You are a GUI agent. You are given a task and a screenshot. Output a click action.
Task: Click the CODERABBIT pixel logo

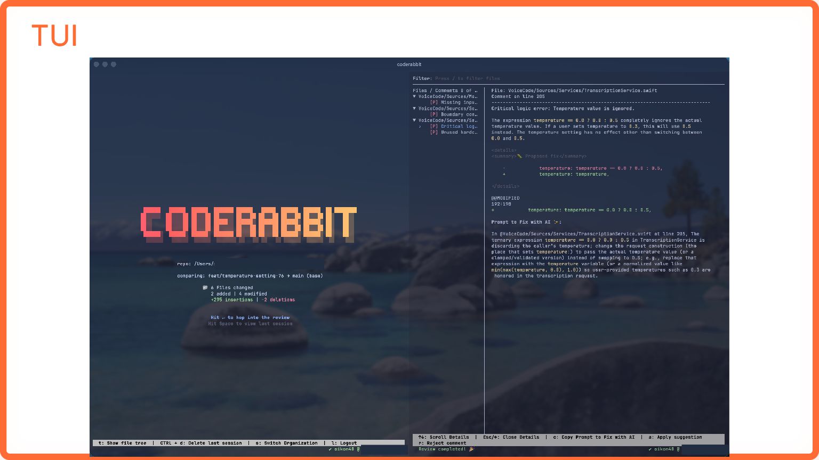pos(248,224)
